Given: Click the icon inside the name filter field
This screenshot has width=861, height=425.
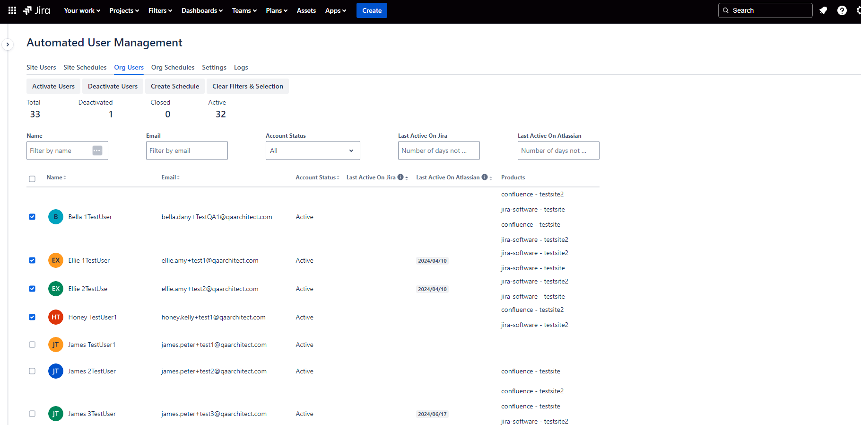Looking at the screenshot, I should click(x=97, y=151).
